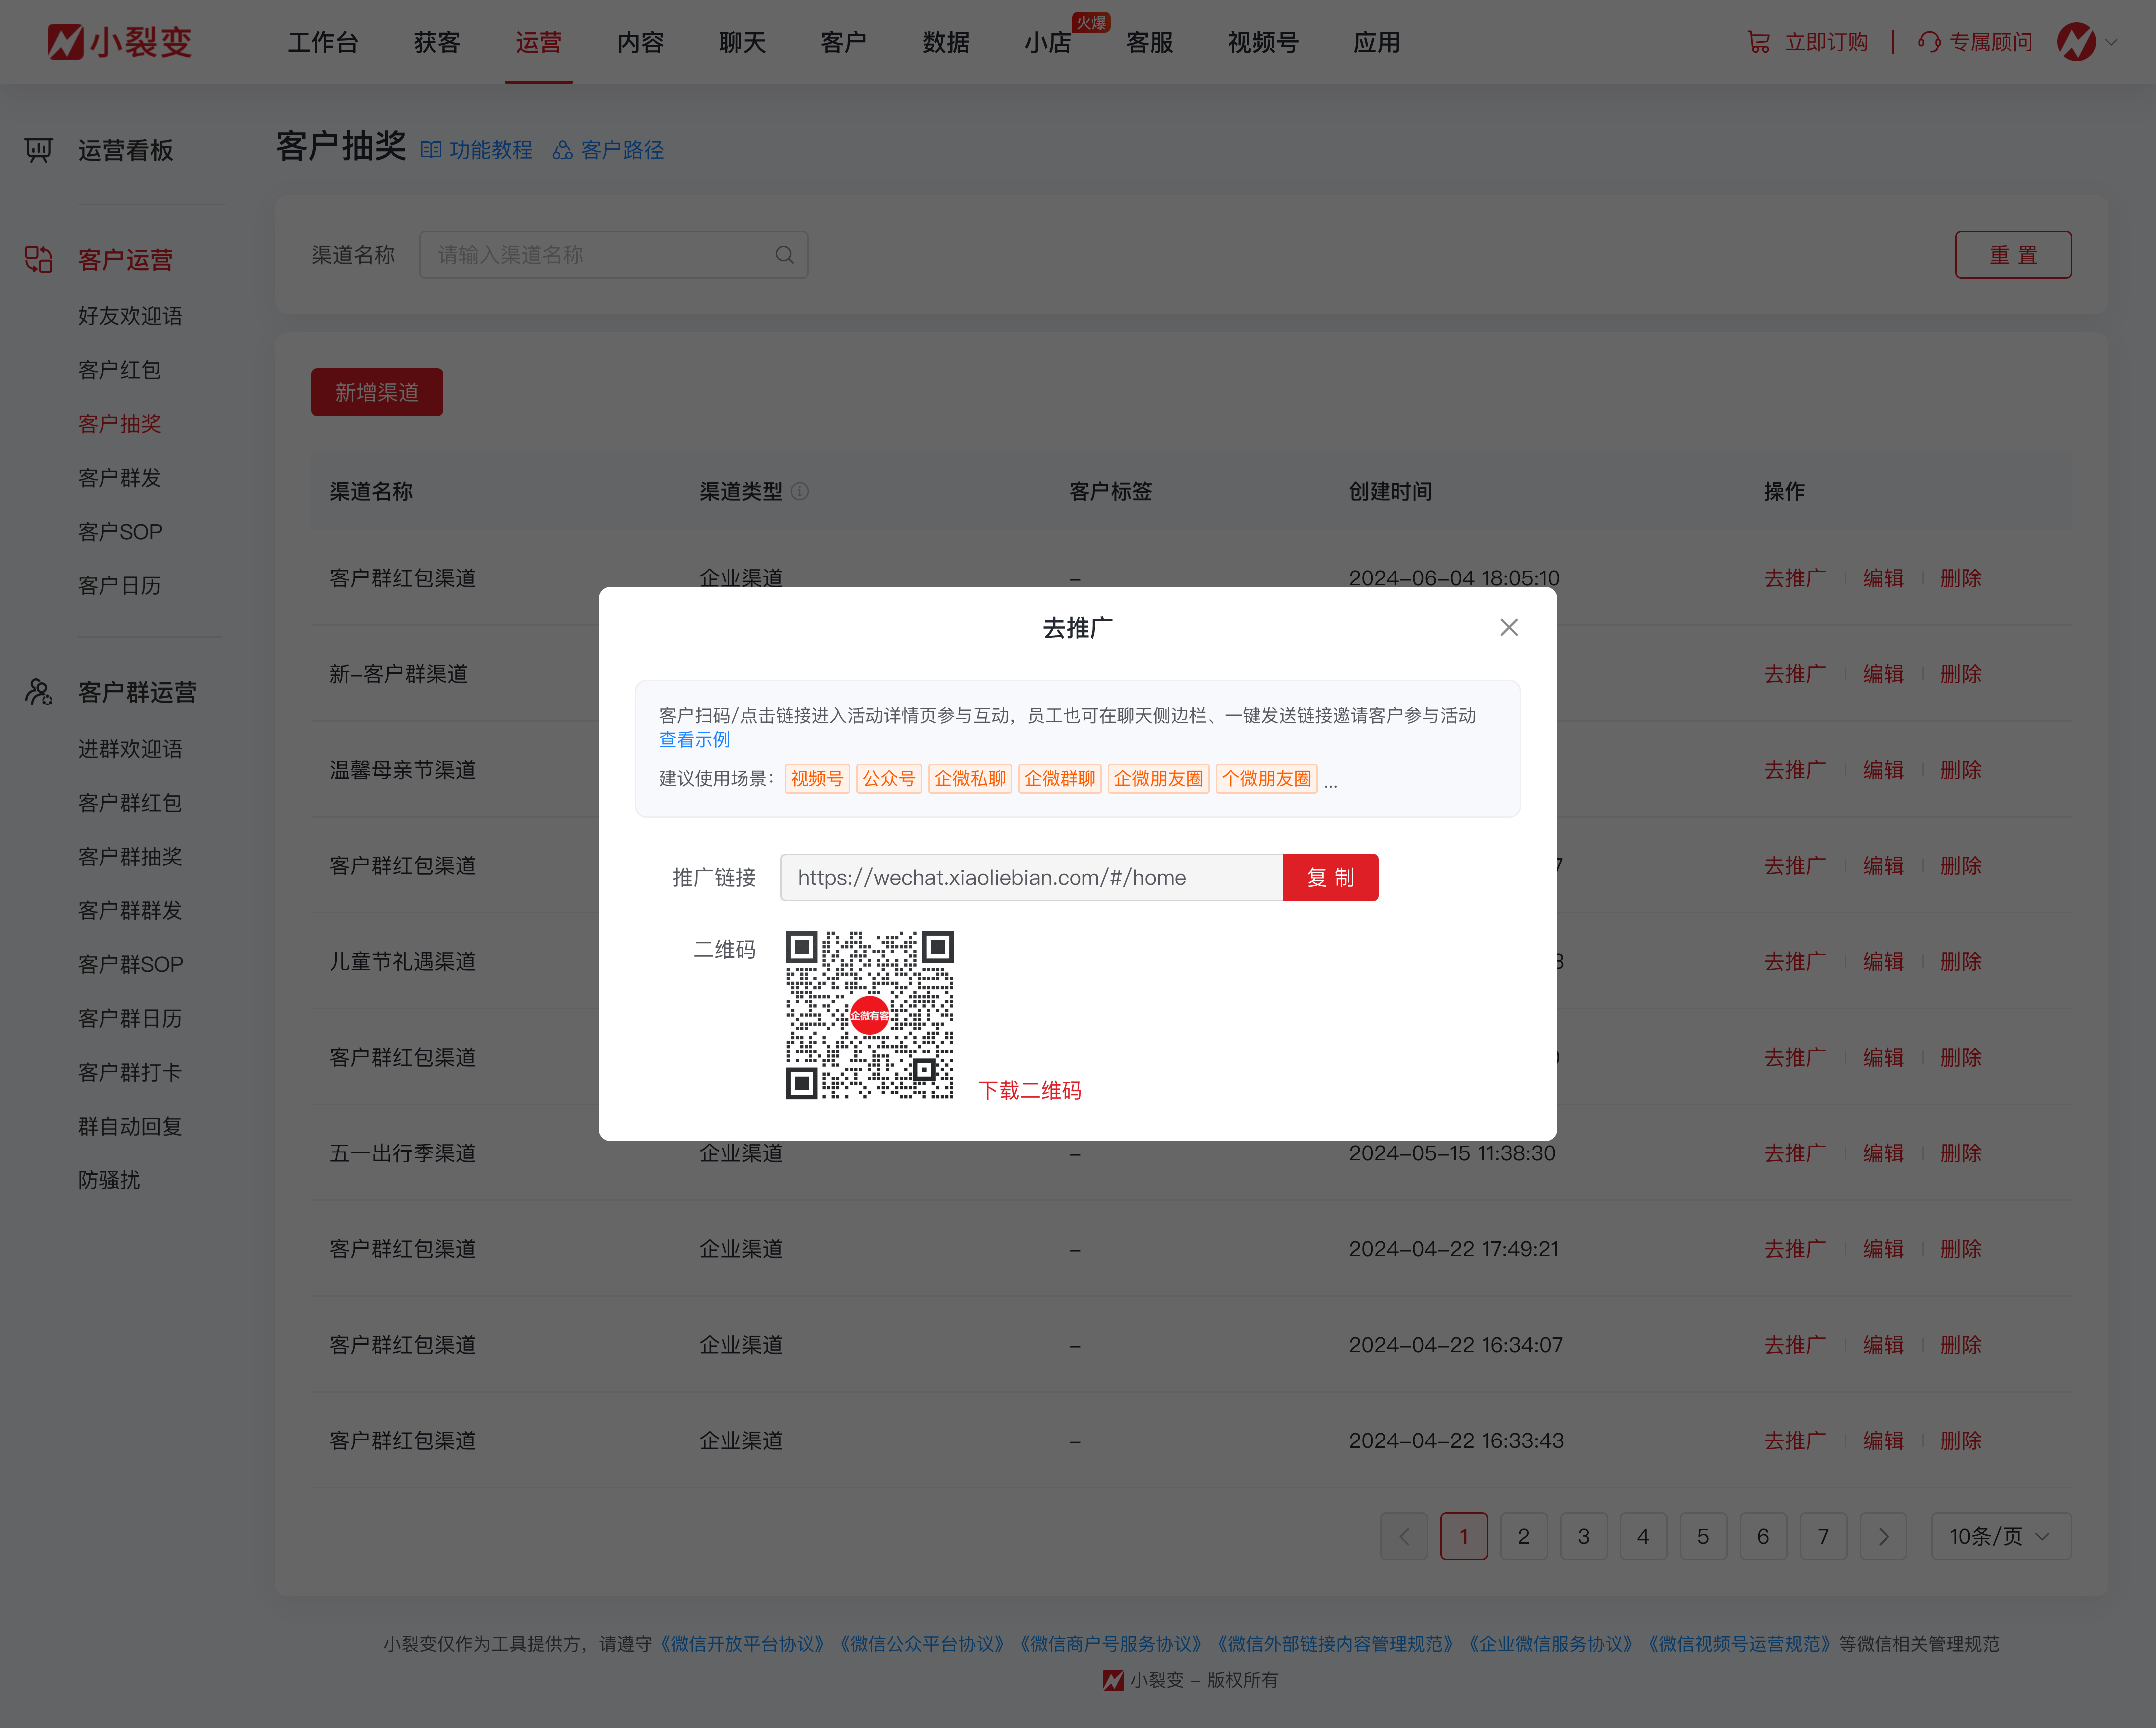Viewport: 2156px width, 1728px height.
Task: Click the 新增渠道 button
Action: [x=377, y=392]
